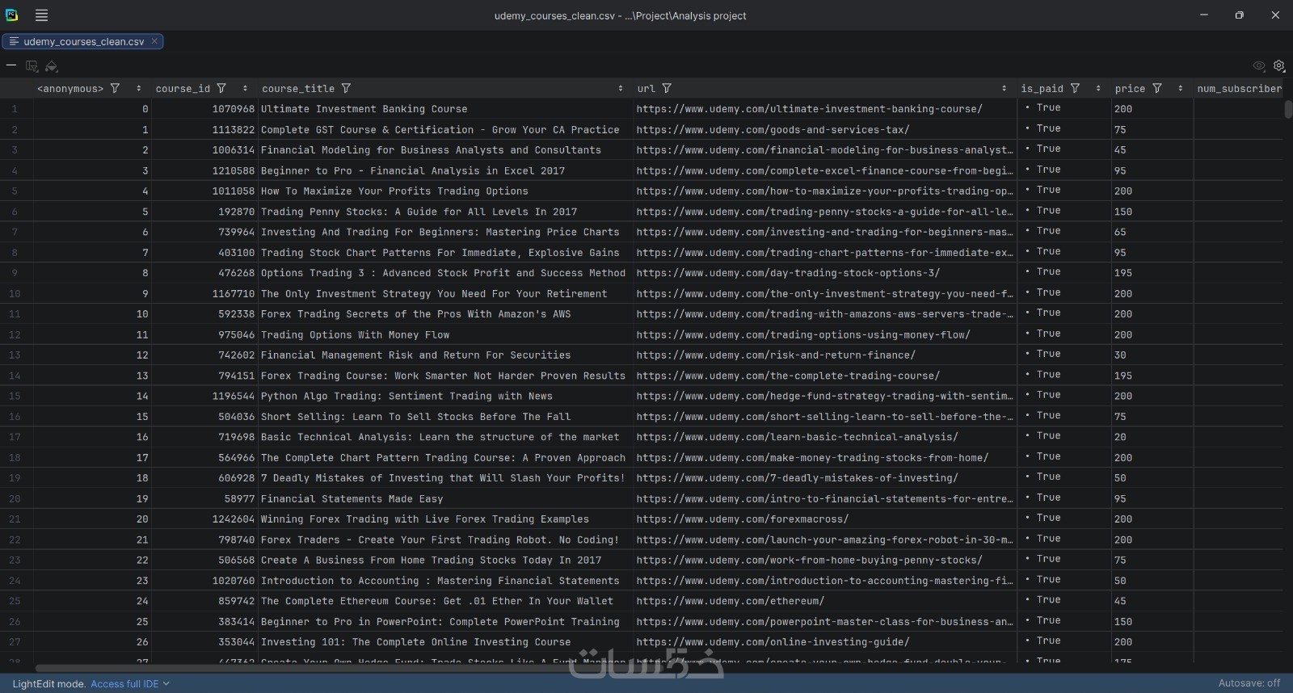Select the course_id column header label
This screenshot has height=693, width=1293.
click(x=183, y=89)
